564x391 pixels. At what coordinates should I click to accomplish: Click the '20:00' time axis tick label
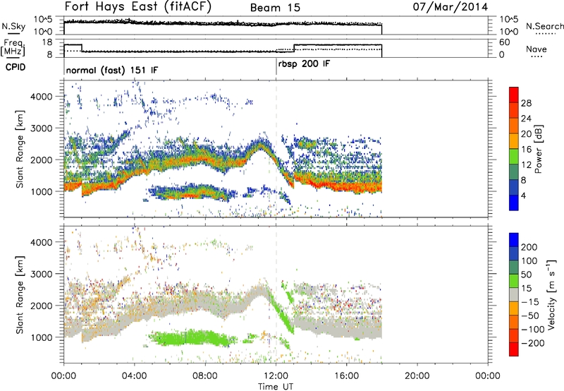pos(417,376)
